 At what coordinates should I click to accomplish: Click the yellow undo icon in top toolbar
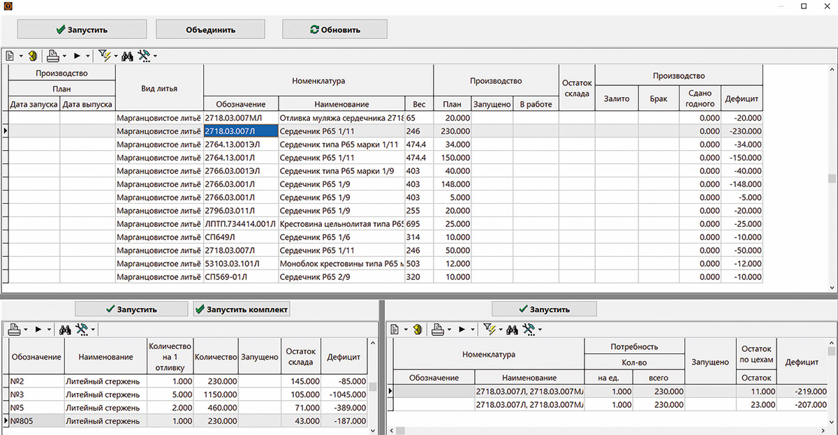click(x=33, y=55)
